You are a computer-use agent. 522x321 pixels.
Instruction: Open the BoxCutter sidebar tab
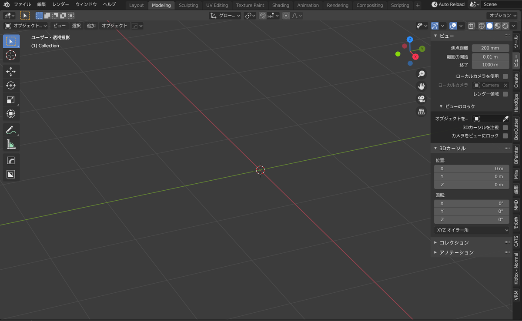516,129
